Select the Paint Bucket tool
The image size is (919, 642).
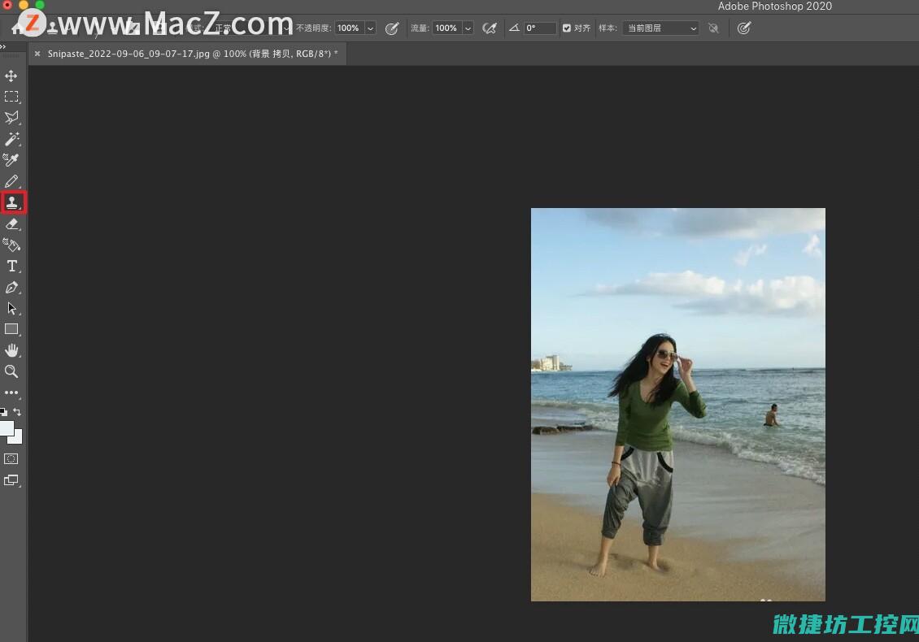[x=11, y=245]
